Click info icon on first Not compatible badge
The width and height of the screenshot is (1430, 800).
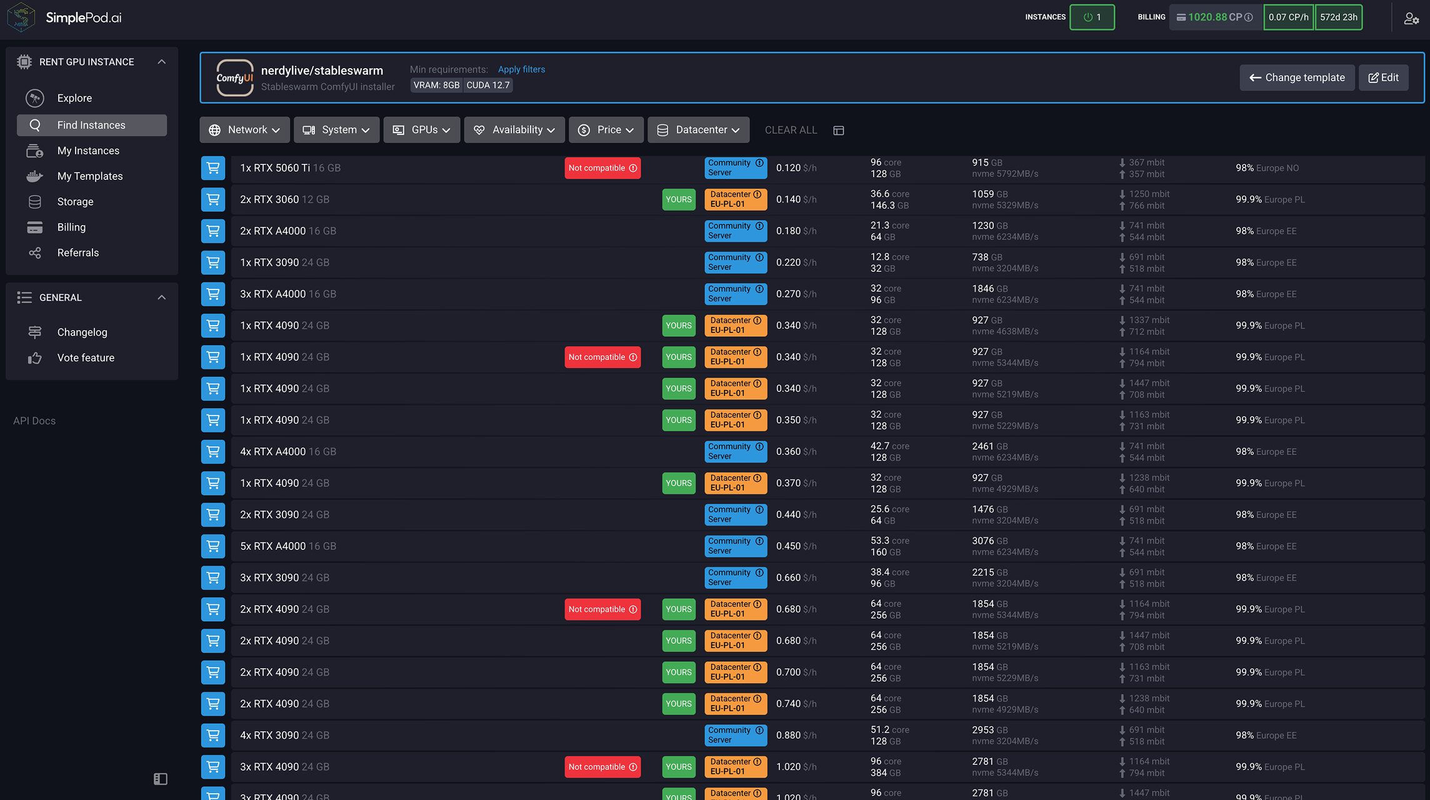point(633,168)
